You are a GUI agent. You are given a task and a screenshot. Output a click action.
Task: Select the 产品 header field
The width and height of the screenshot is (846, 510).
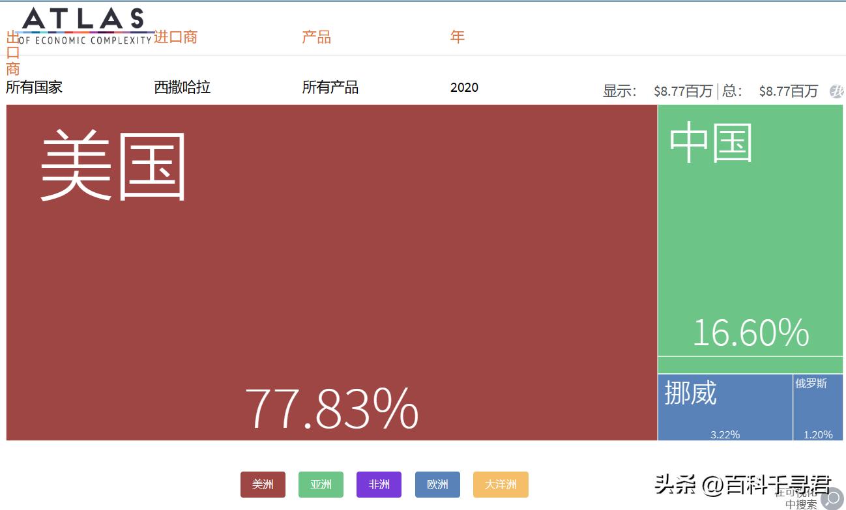(317, 37)
